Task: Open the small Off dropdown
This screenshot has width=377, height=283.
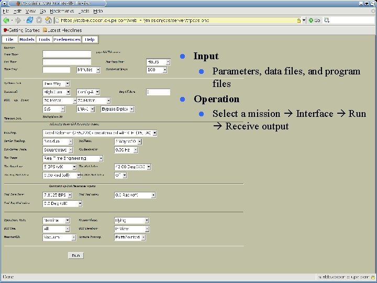Action: 120,175
